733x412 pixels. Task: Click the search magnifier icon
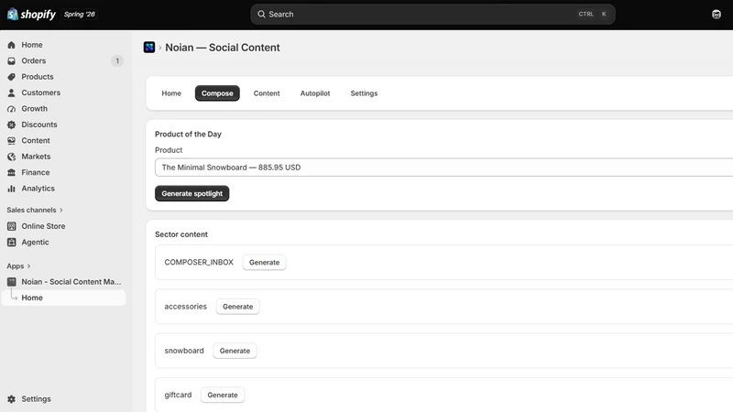coord(261,14)
